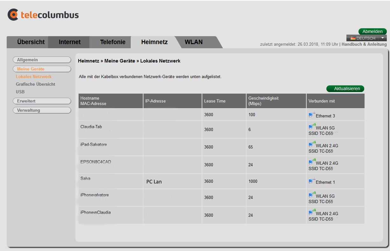390x251 pixels.
Task: Click the EPSON8C4CAD hostname
Action: point(96,162)
